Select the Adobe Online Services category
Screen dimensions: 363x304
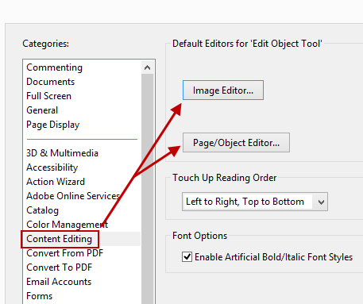click(73, 196)
